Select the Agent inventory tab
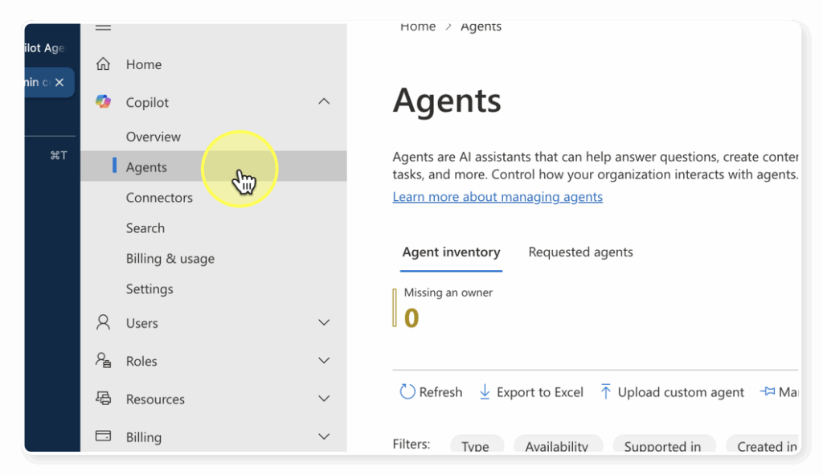 (451, 252)
